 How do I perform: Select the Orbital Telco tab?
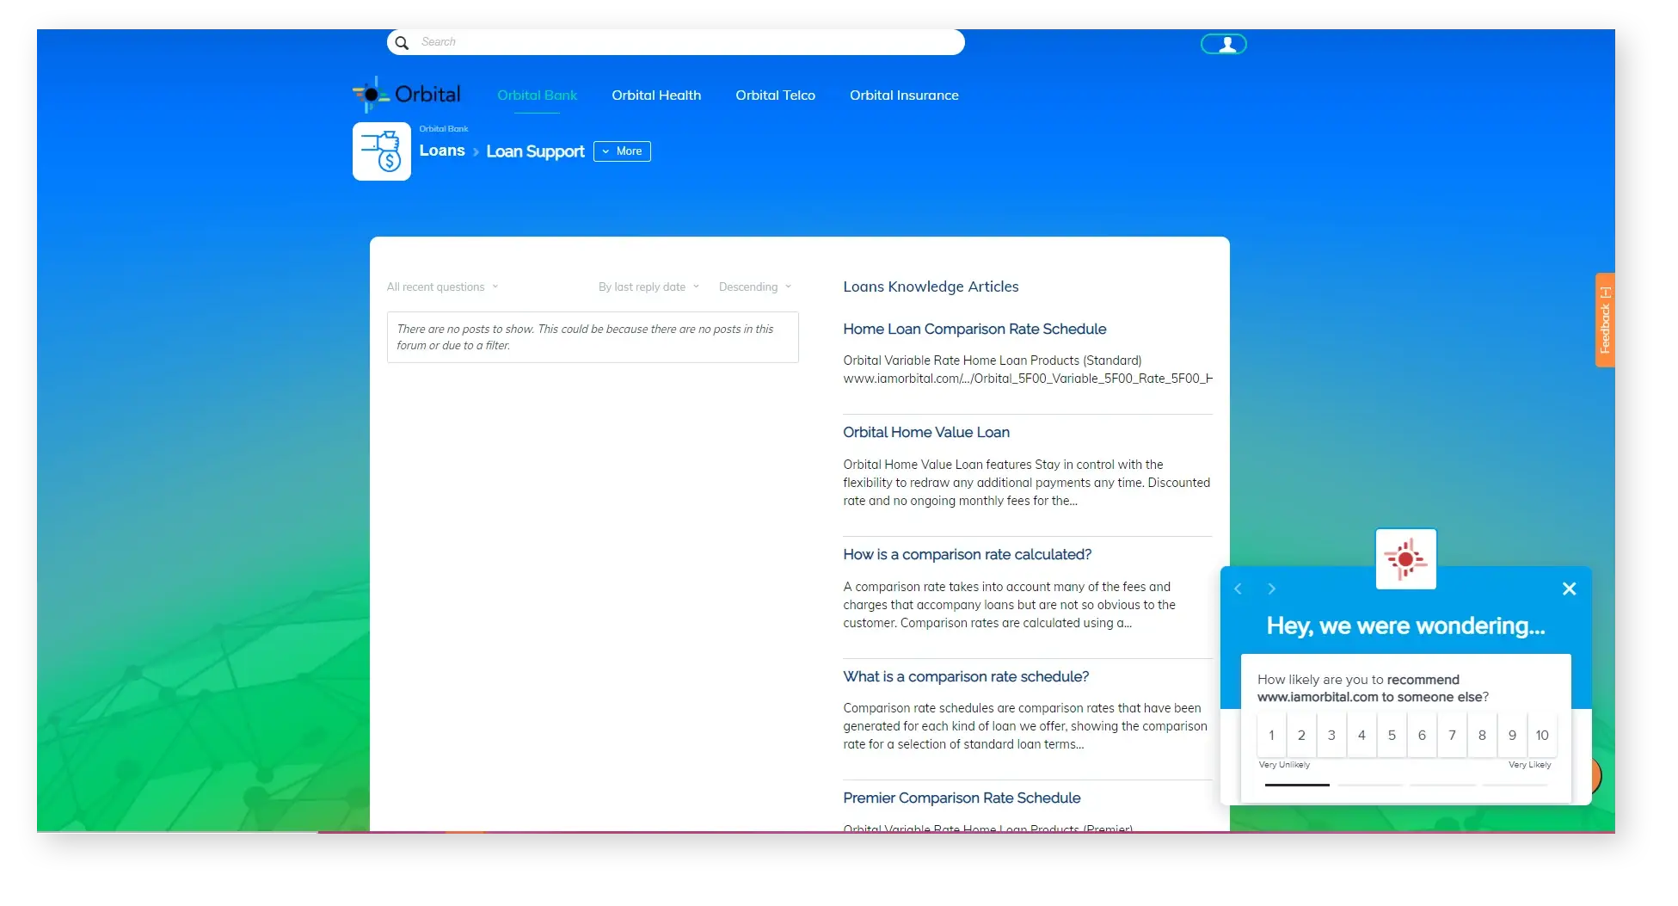pyautogui.click(x=775, y=96)
